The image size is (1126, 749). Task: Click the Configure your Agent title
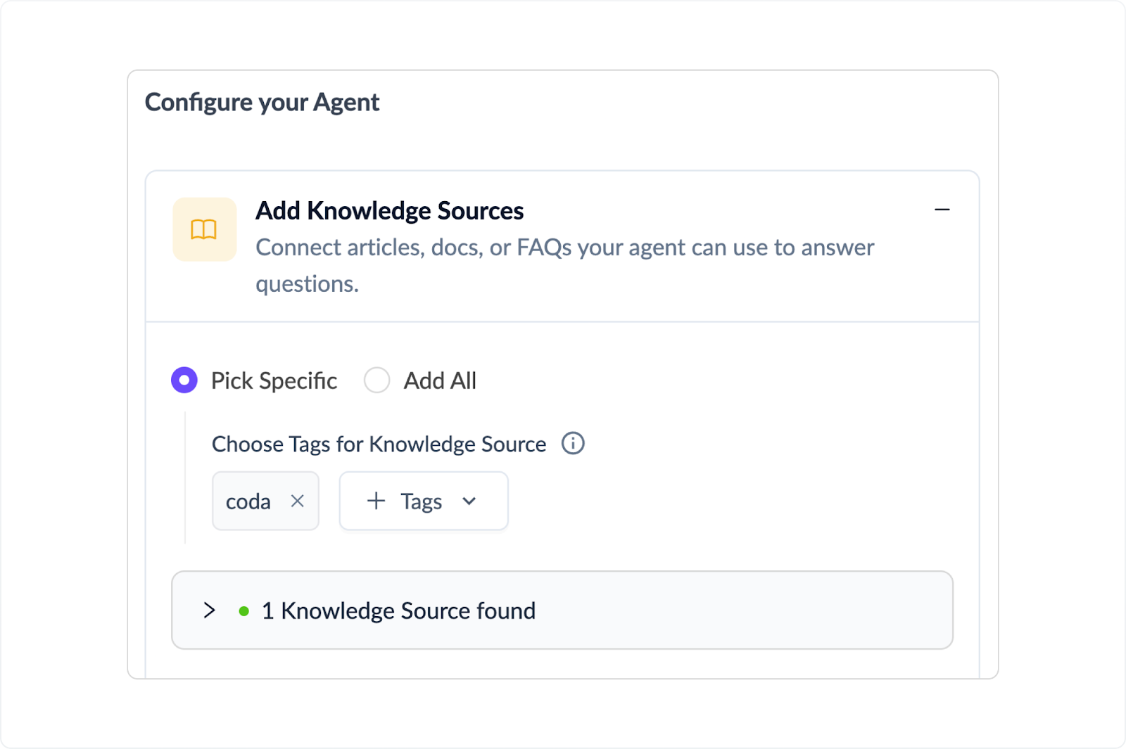(x=262, y=103)
